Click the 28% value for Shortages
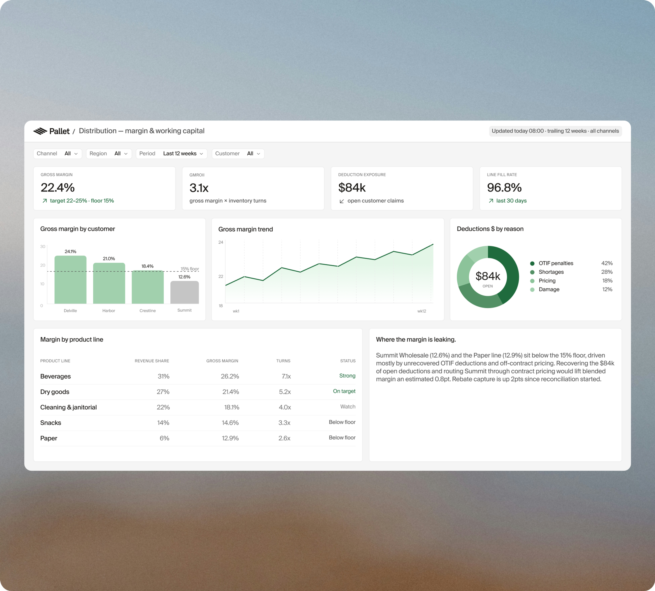Image resolution: width=655 pixels, height=591 pixels. (x=607, y=272)
